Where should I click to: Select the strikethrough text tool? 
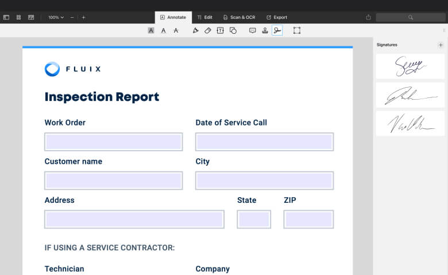(176, 30)
